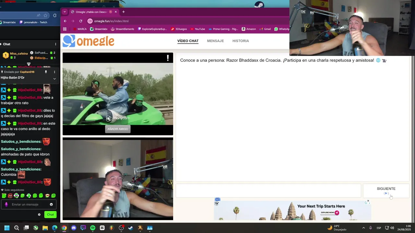Click EXPLORE NOW in the ad
Screen dimensions: 415x233
(330, 213)
